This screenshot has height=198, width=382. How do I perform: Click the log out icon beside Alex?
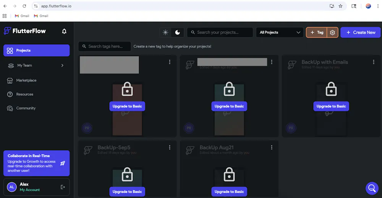pos(63,187)
